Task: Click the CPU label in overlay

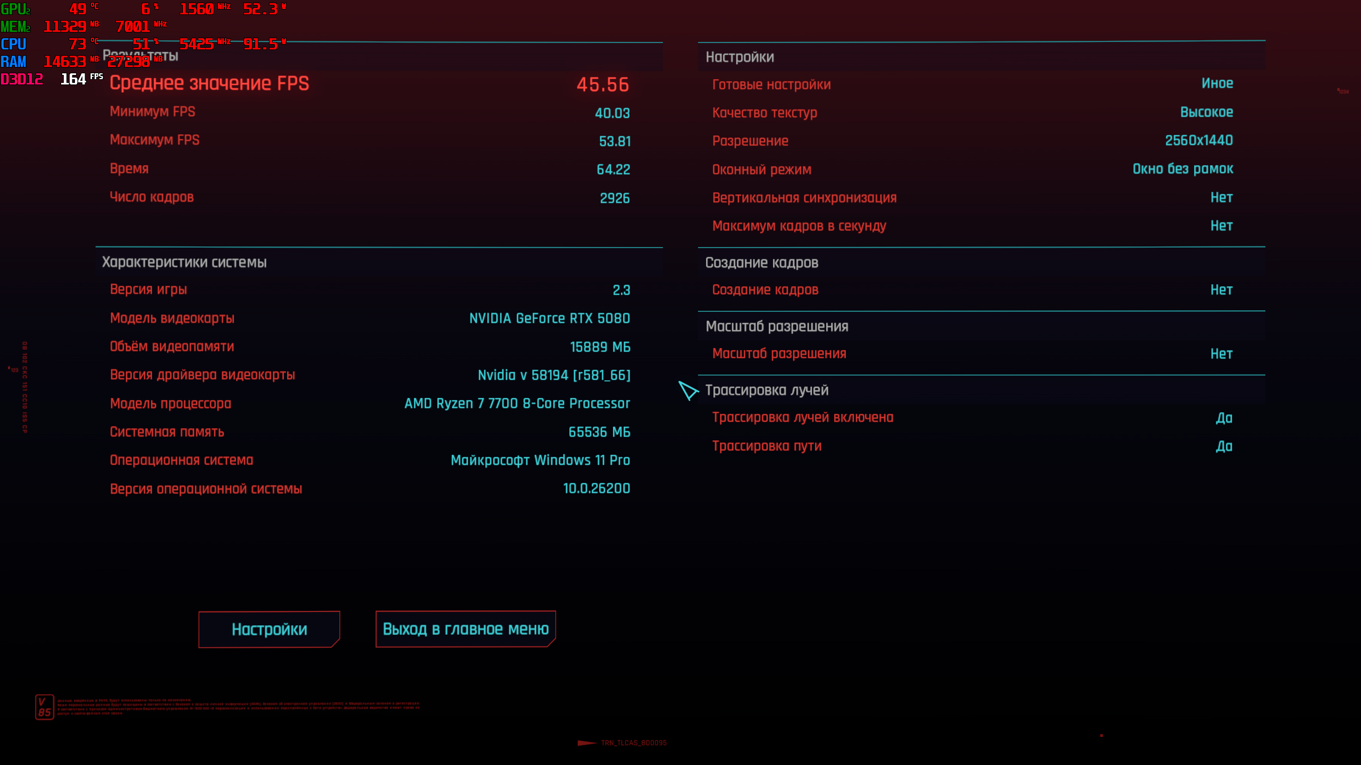Action: (x=13, y=44)
